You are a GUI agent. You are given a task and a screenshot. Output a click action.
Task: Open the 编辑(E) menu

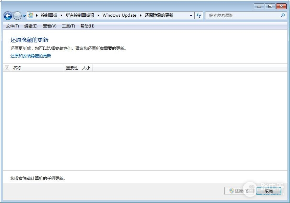pos(31,26)
